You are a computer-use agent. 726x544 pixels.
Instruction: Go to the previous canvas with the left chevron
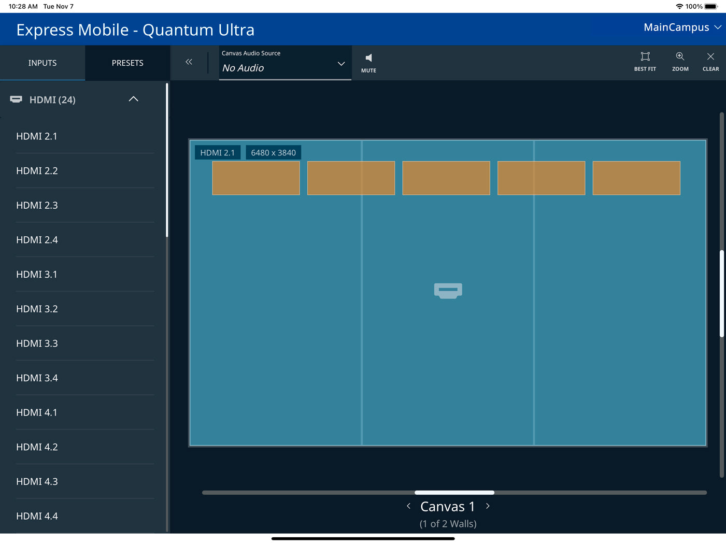coord(409,506)
